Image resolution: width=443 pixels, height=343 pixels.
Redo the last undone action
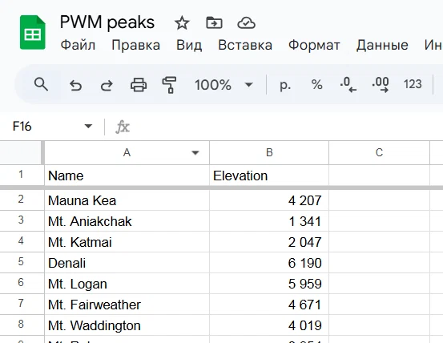107,85
